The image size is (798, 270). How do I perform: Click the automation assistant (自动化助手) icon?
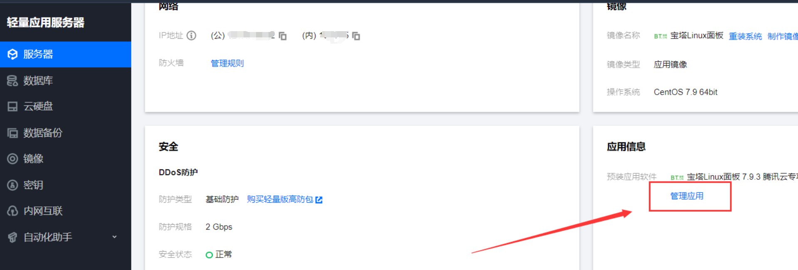12,237
